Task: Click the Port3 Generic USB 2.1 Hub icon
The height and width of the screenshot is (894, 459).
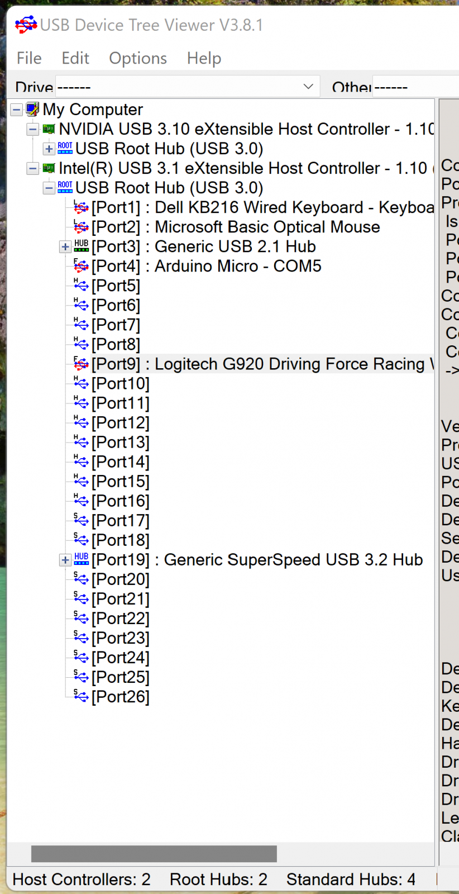Action: pos(82,246)
